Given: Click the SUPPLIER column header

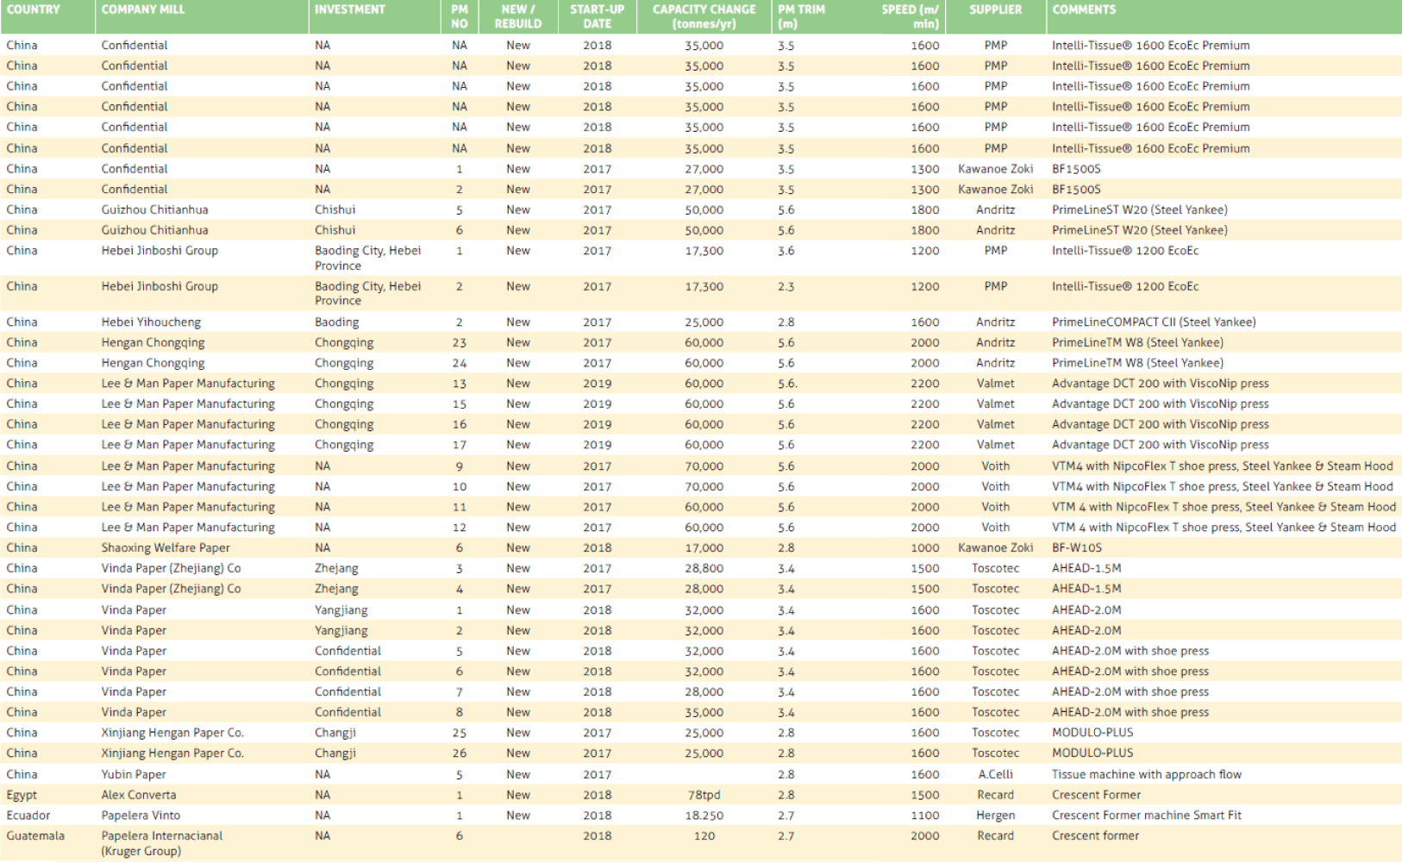Looking at the screenshot, I should pyautogui.click(x=995, y=9).
